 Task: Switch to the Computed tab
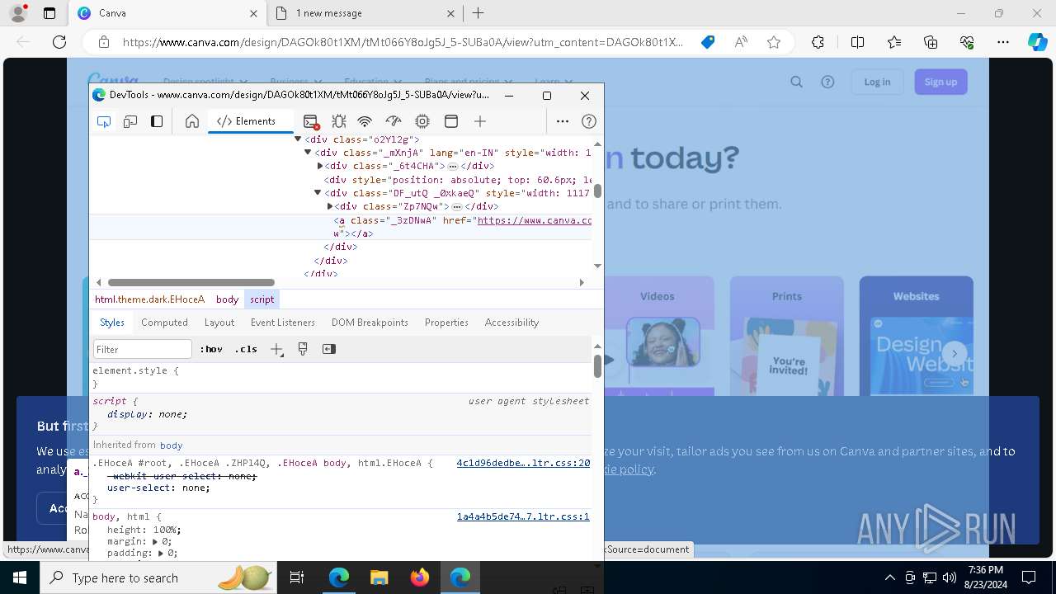[x=164, y=323]
